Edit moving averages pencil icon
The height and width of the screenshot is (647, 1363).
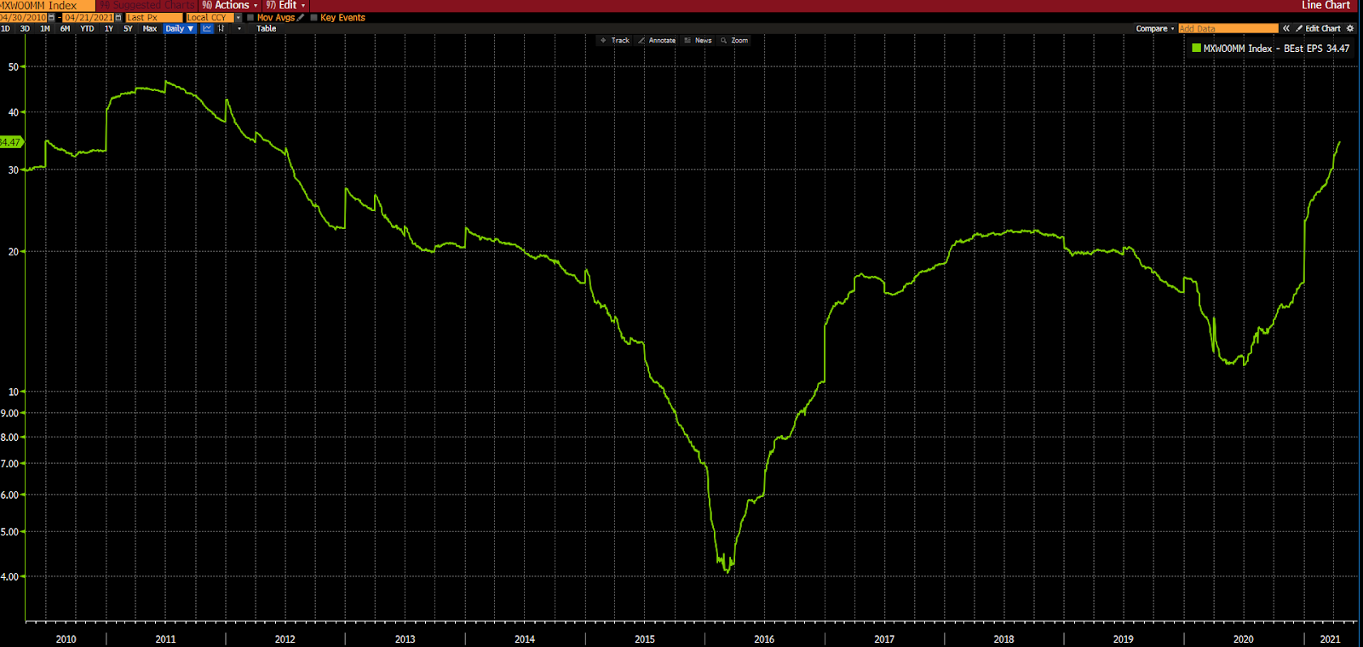point(301,17)
